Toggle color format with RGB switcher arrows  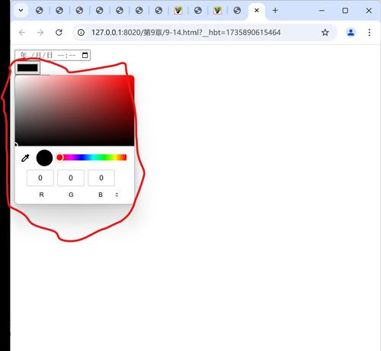[x=117, y=195]
